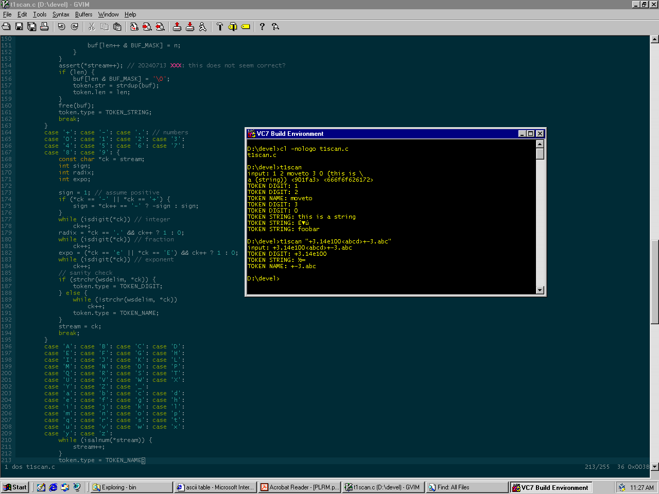Switch to Acrobat Reader taskbar button

click(x=299, y=487)
